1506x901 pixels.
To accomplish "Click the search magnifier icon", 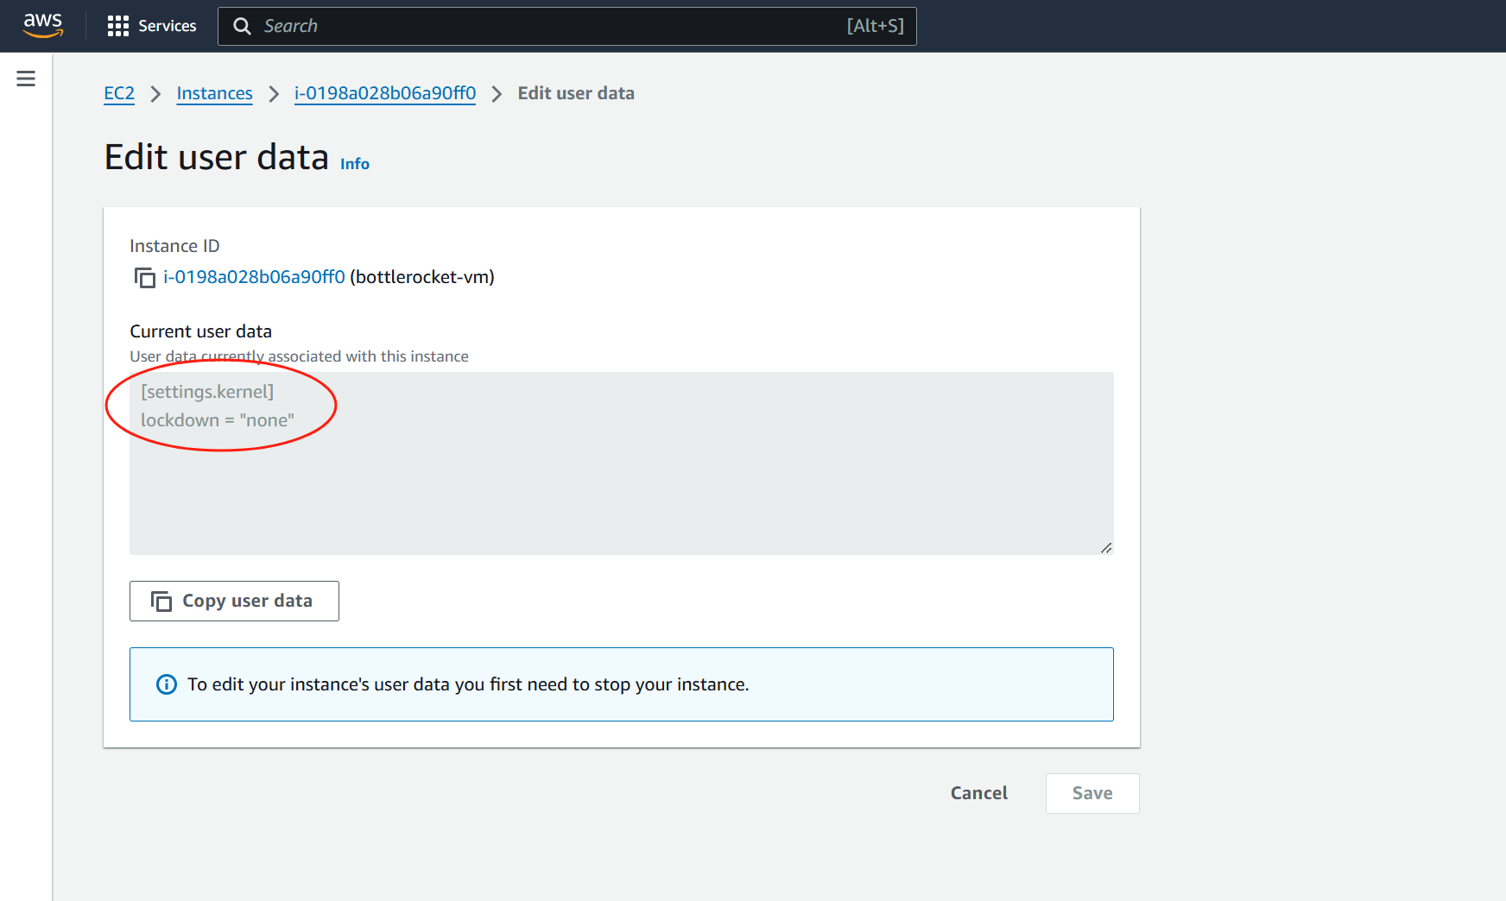I will pyautogui.click(x=243, y=26).
